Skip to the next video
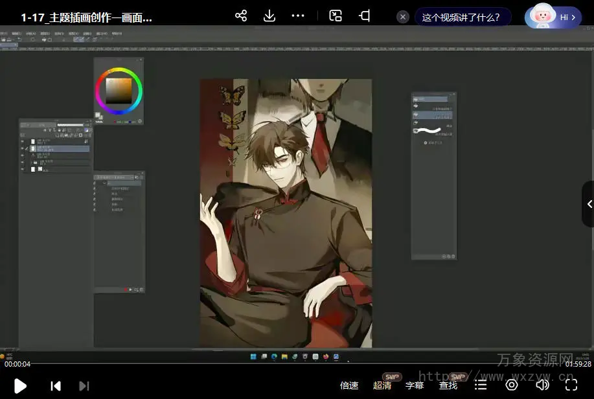Screen dimensions: 594x399 coord(84,386)
